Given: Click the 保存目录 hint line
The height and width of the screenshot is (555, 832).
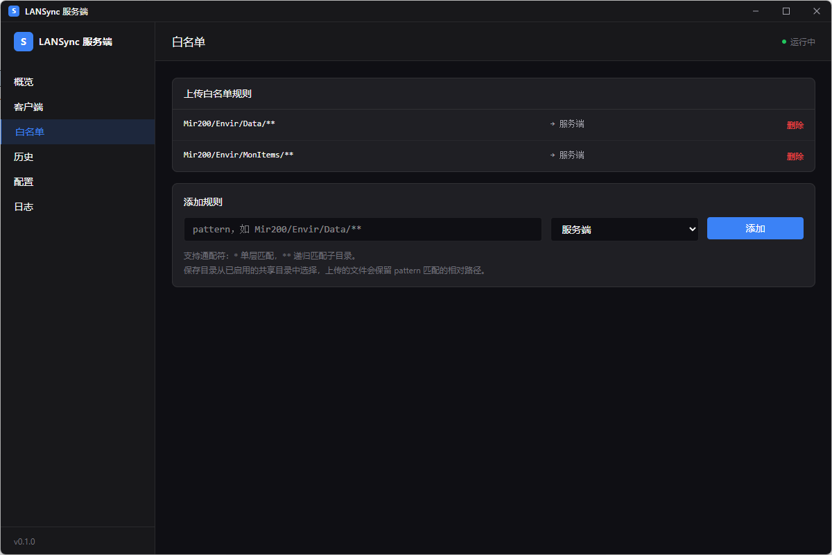Looking at the screenshot, I should [x=336, y=271].
